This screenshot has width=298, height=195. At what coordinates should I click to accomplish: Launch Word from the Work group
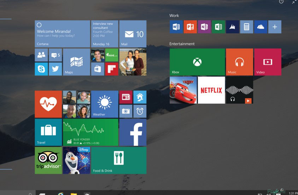[176, 27]
